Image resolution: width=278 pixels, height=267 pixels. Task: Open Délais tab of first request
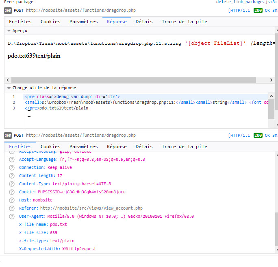pos(144,22)
